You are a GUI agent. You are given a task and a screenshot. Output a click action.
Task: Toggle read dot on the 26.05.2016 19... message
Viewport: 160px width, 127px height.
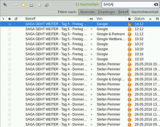pos(92,69)
